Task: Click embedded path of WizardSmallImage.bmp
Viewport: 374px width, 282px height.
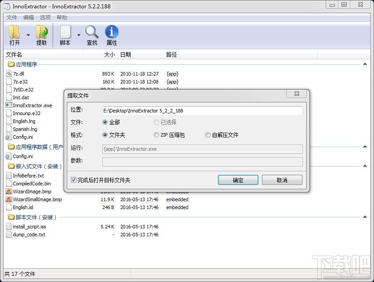Action: (x=177, y=199)
